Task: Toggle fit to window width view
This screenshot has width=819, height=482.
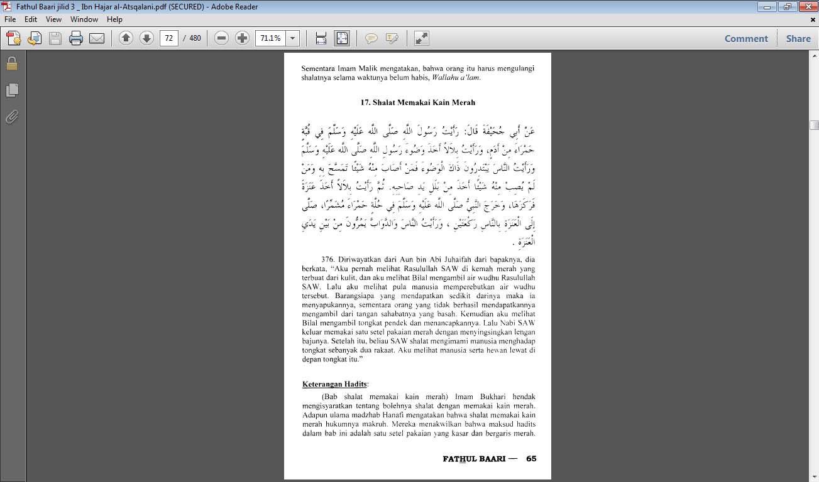Action: pos(321,38)
